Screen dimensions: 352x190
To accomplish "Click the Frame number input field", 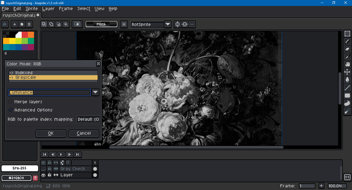I will (x=307, y=186).
